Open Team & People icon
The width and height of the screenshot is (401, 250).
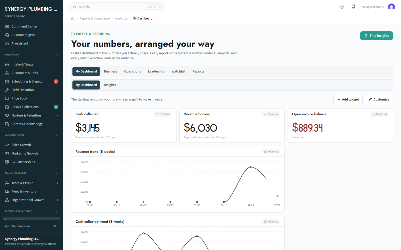tap(7, 183)
